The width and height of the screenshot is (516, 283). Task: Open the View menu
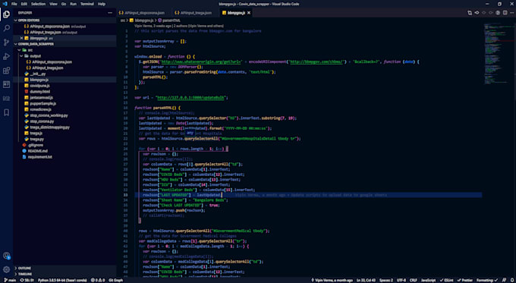(53, 4)
